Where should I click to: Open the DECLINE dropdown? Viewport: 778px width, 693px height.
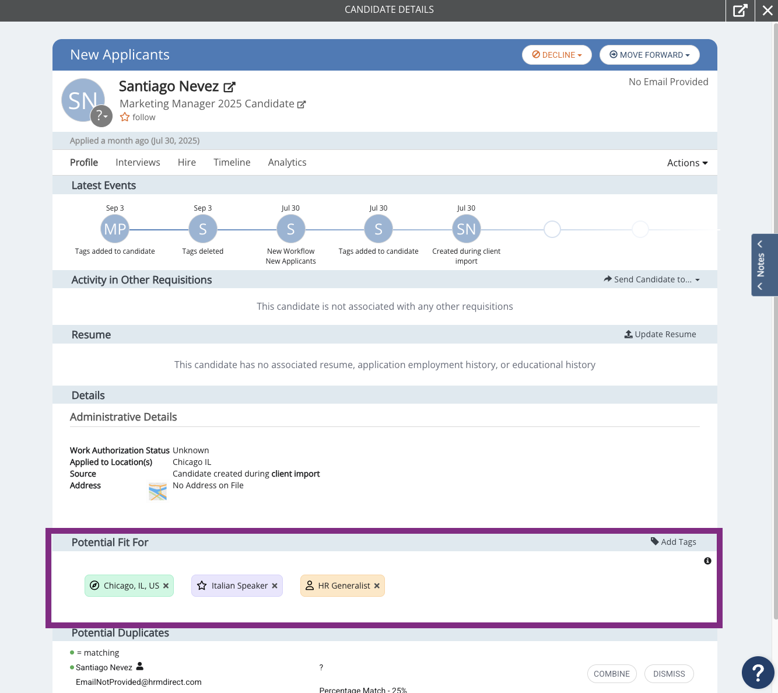click(557, 55)
